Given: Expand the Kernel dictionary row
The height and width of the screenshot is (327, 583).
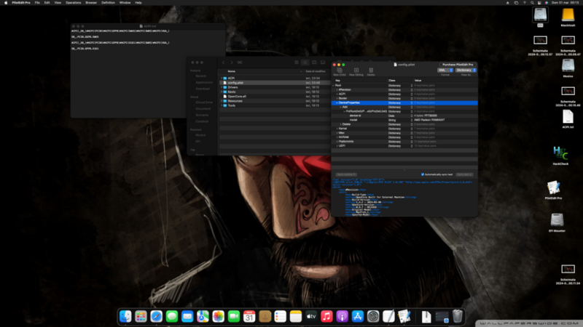Looking at the screenshot, I should tap(336, 128).
